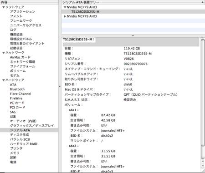Select ボリューム under network section

(18, 71)
